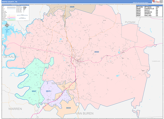Click COOKEVILLE in the ZIP index
The height and width of the screenshot is (119, 164).
[x=149, y=9]
